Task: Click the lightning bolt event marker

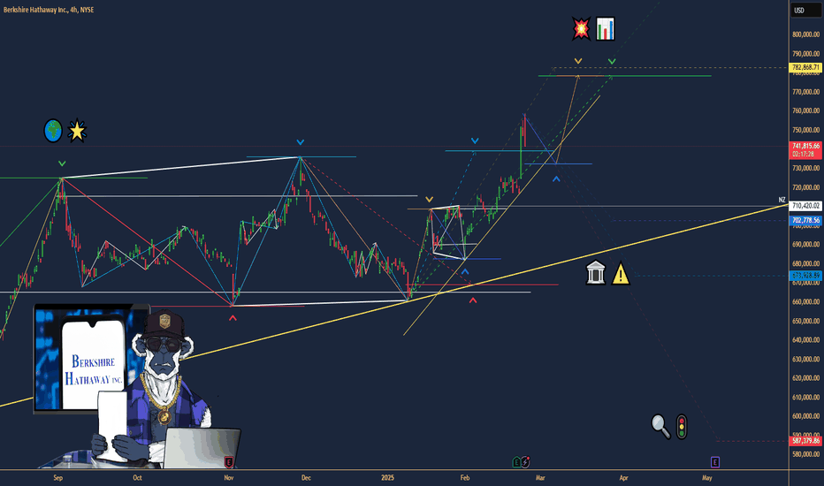Action: point(525,462)
